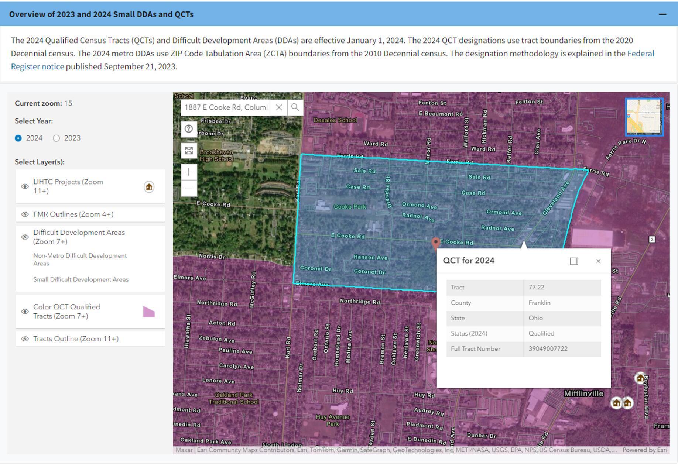Open the map help question icon
The width and height of the screenshot is (678, 464).
[189, 129]
